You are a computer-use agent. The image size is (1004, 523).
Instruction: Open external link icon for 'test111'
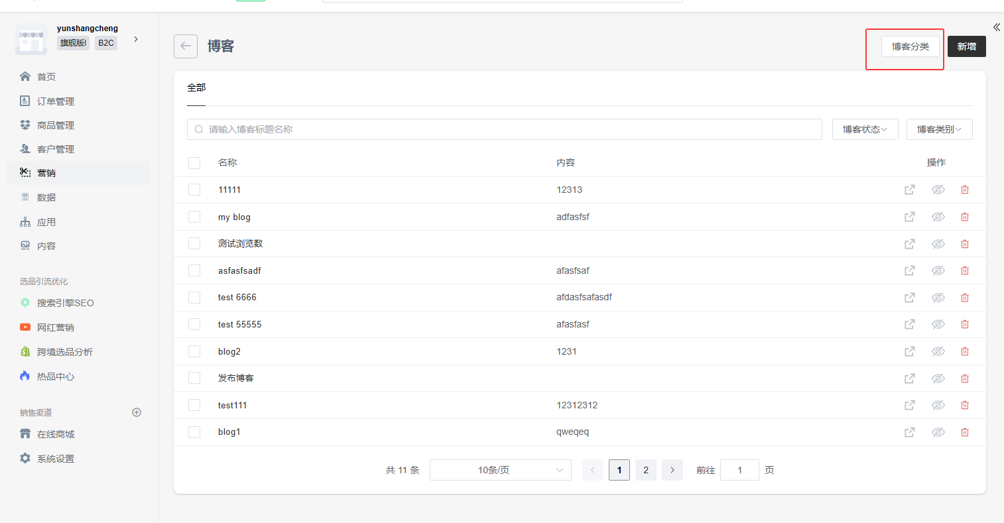tap(910, 405)
